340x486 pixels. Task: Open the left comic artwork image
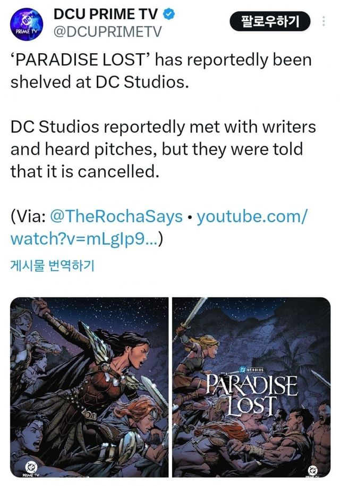89,387
